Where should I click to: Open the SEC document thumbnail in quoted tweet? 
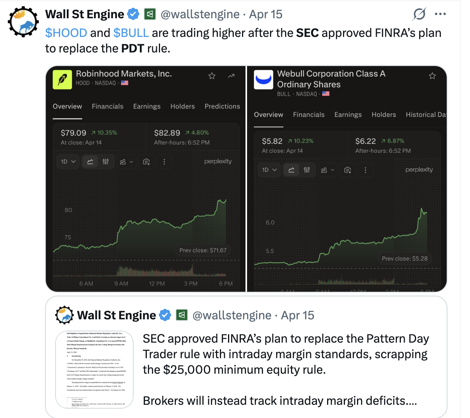click(94, 369)
